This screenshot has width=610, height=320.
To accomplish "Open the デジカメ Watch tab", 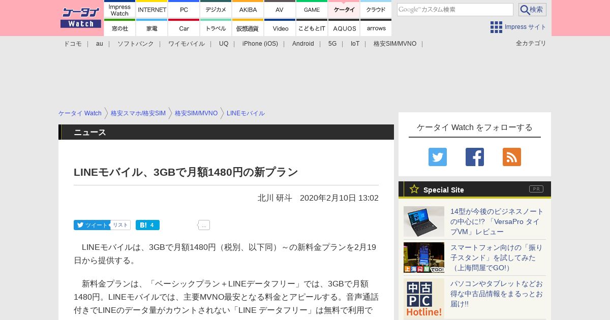I will pos(216,10).
